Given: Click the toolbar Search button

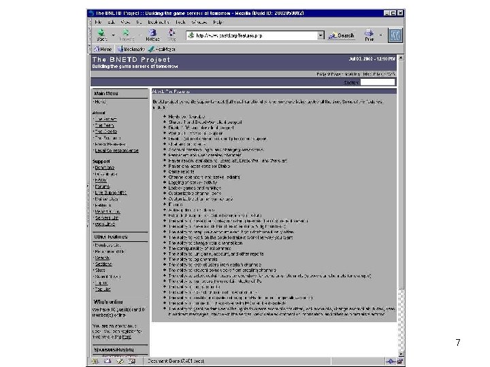Looking at the screenshot, I should coord(342,35).
